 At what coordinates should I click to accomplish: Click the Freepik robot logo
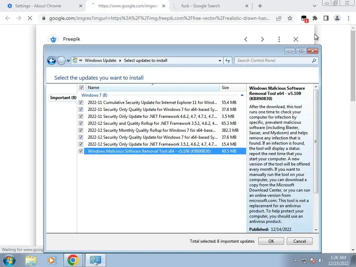pos(53,39)
